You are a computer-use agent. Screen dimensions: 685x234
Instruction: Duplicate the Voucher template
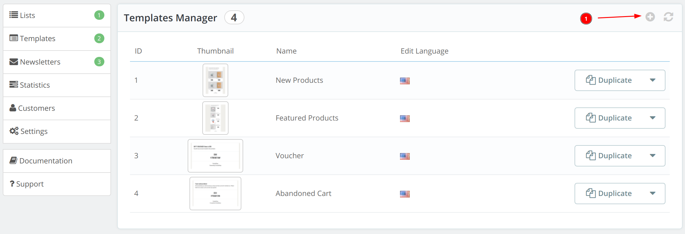tap(609, 156)
